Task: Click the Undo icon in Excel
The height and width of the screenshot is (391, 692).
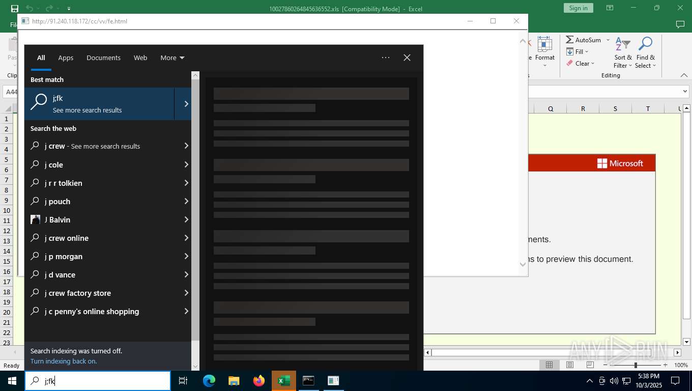Action: point(30,8)
